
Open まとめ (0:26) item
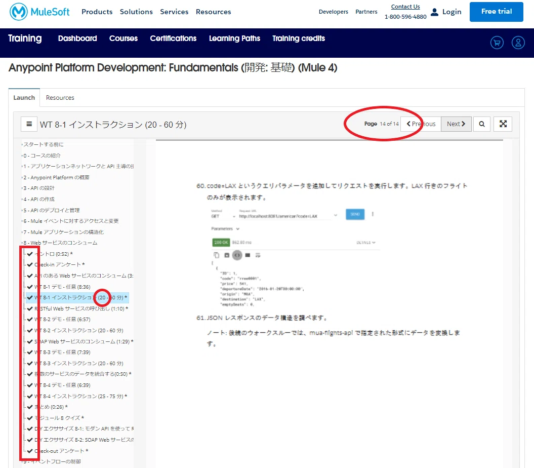click(51, 407)
